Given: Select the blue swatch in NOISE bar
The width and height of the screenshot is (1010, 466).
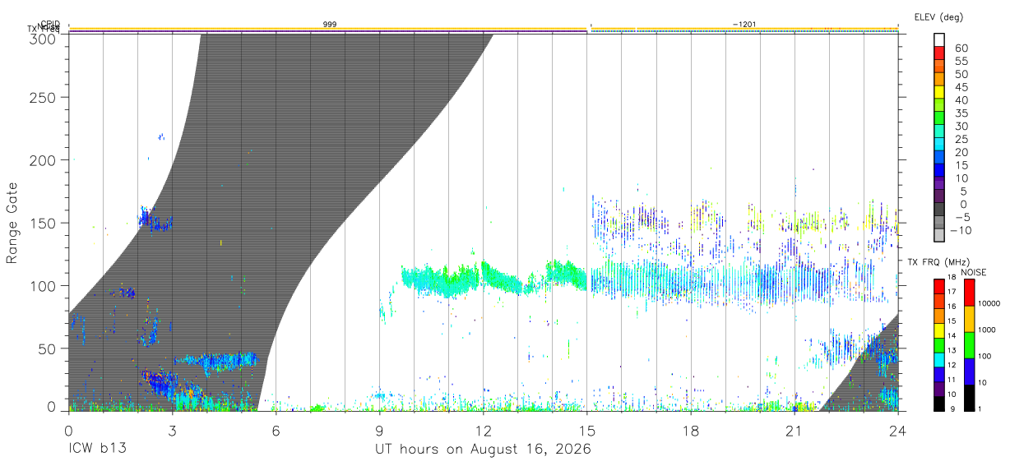Looking at the screenshot, I should [x=969, y=371].
